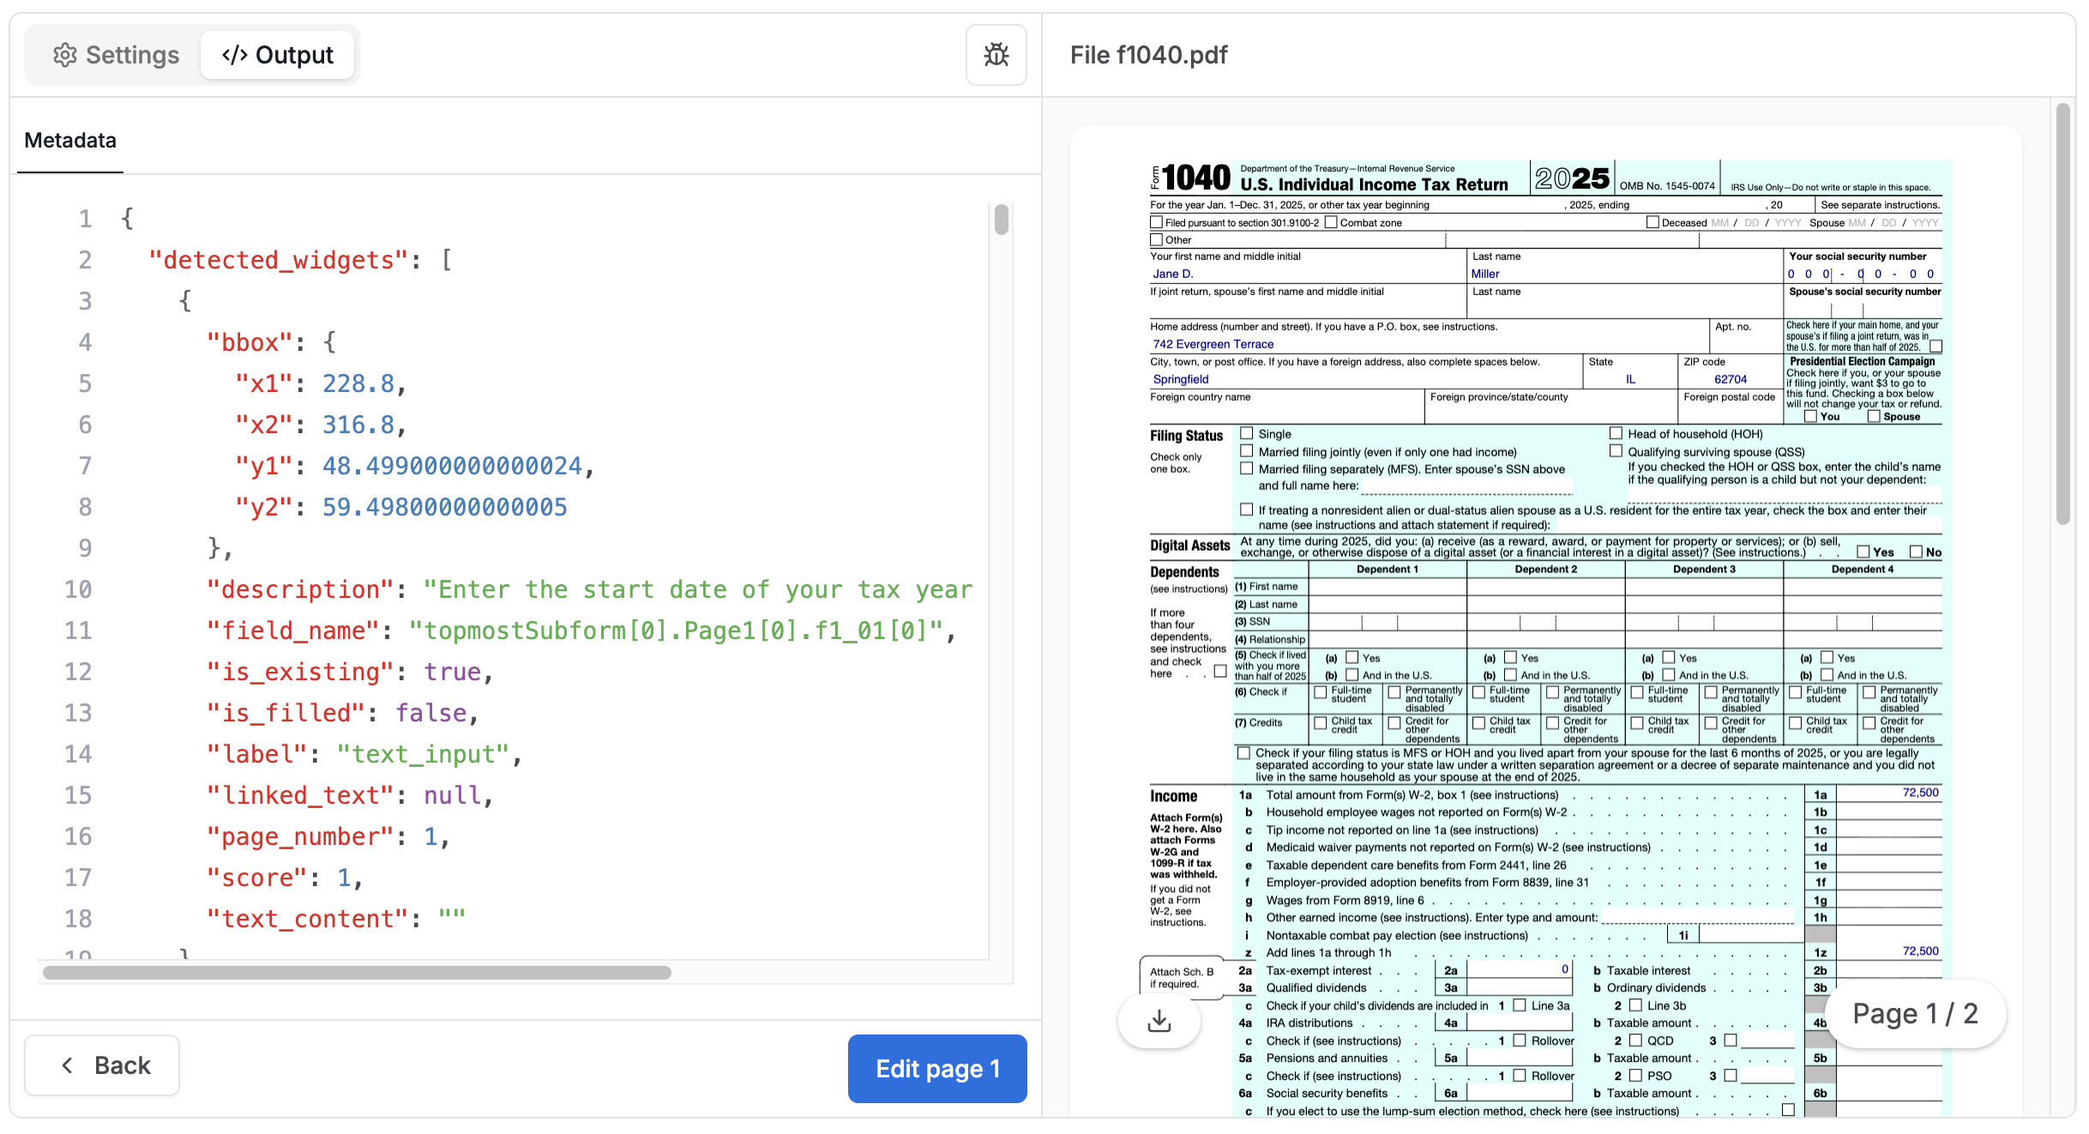Click the Back arrow chevron icon
The image size is (2089, 1134).
pos(68,1065)
